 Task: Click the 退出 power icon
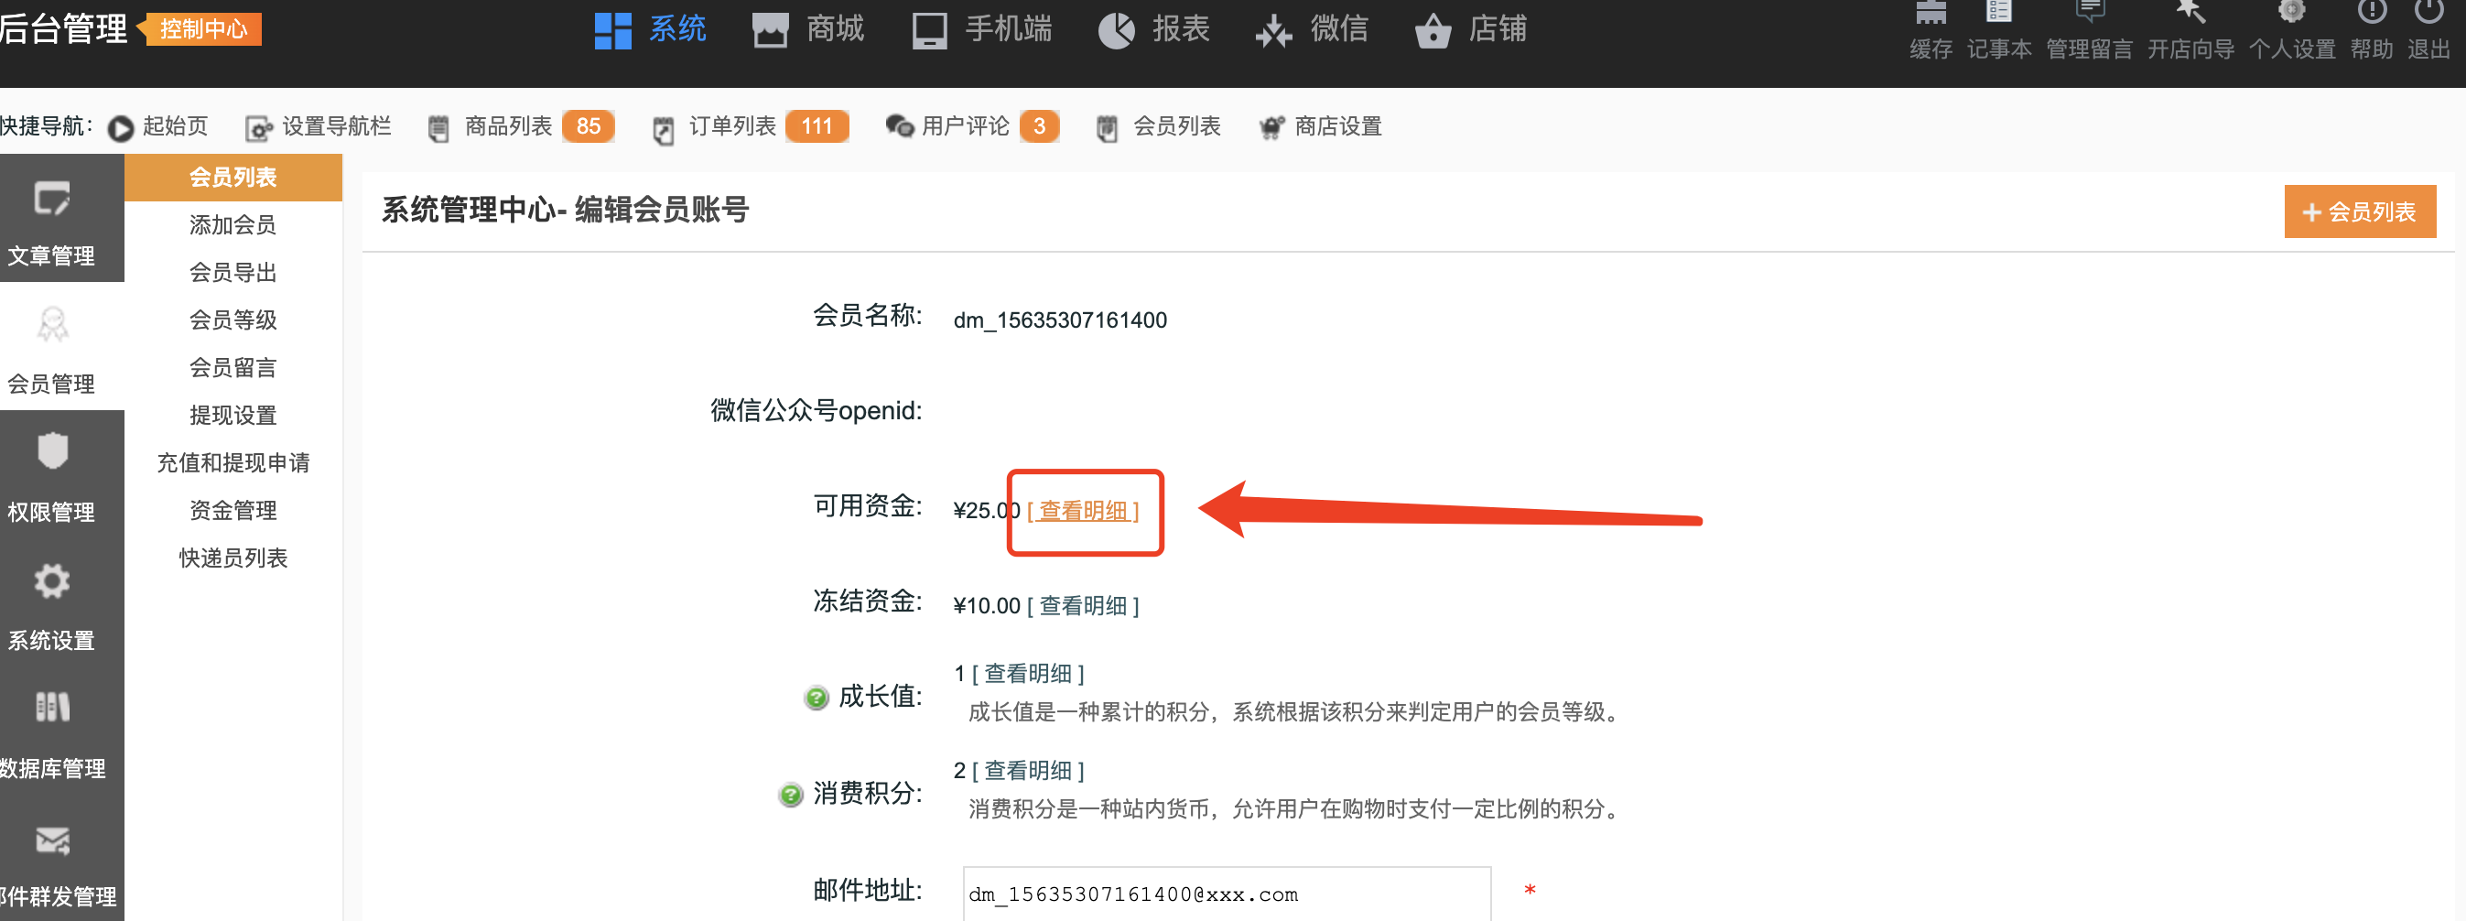pos(2428,12)
